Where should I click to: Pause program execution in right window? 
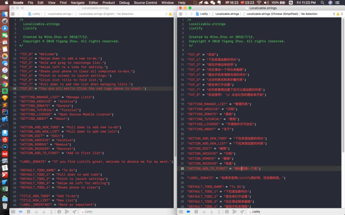pyautogui.click(x=196, y=212)
